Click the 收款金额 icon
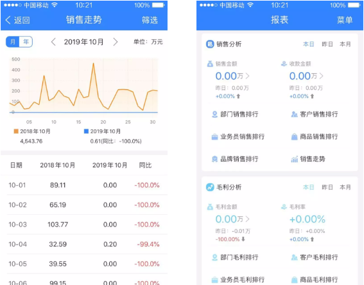The width and height of the screenshot is (364, 285). tap(284, 64)
